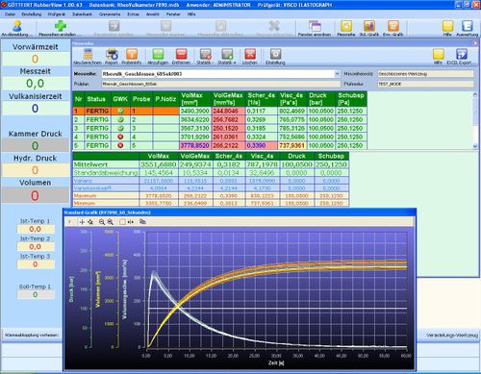
Task: Click Verriegelung Werkzeug at bottom right
Action: [x=451, y=336]
